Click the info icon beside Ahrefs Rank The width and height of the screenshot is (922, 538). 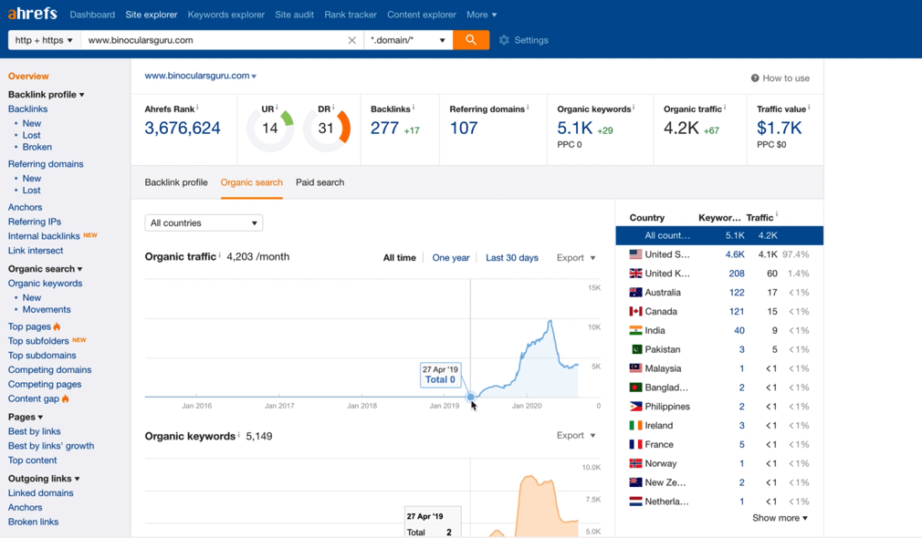(198, 109)
